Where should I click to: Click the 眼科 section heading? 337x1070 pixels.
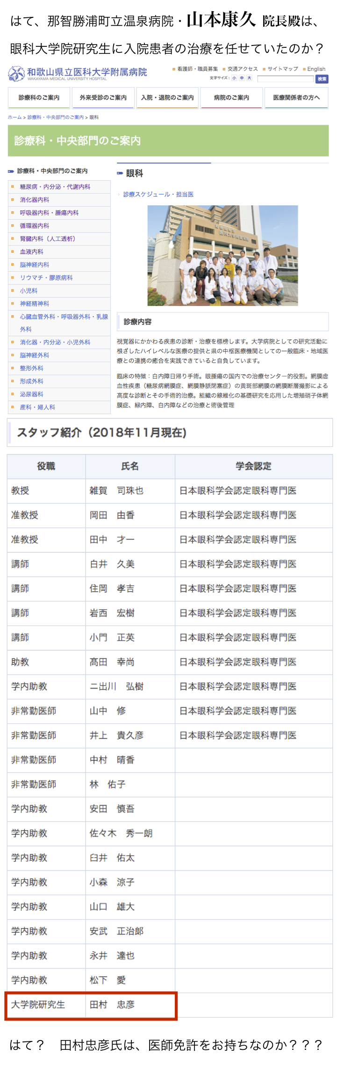134,173
